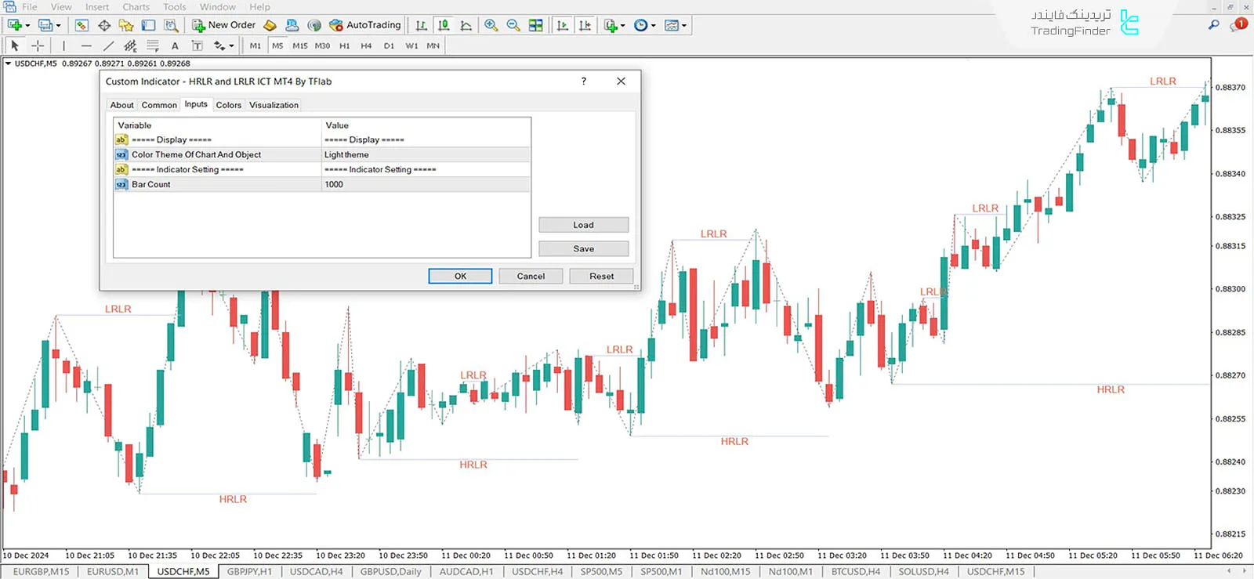Viewport: 1254px width, 579px height.
Task: Select the Crosshair tool
Action: [x=37, y=46]
